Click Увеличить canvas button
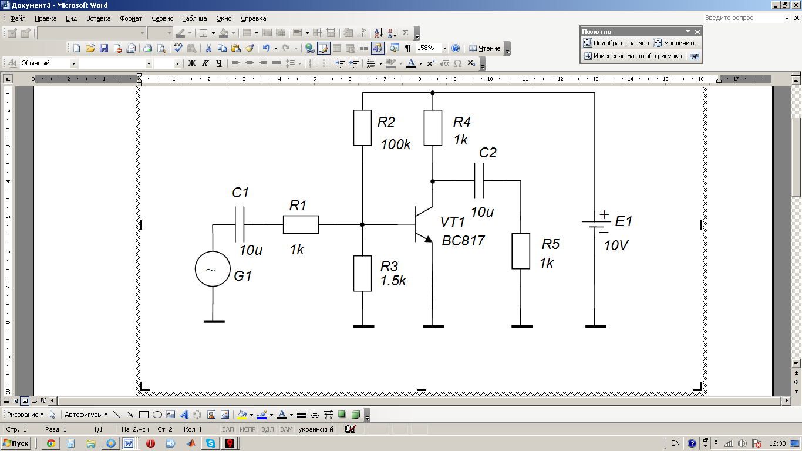 coord(675,43)
